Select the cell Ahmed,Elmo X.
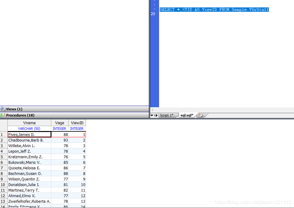This screenshot has width=294, height=208. 29,196
